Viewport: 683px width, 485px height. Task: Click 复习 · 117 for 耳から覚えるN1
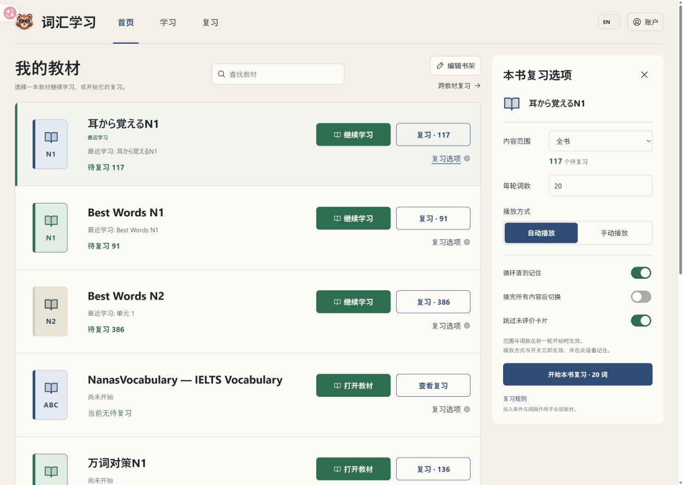pos(433,135)
